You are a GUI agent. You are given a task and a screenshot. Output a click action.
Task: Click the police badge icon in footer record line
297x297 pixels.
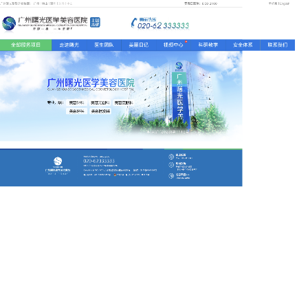[115, 175]
